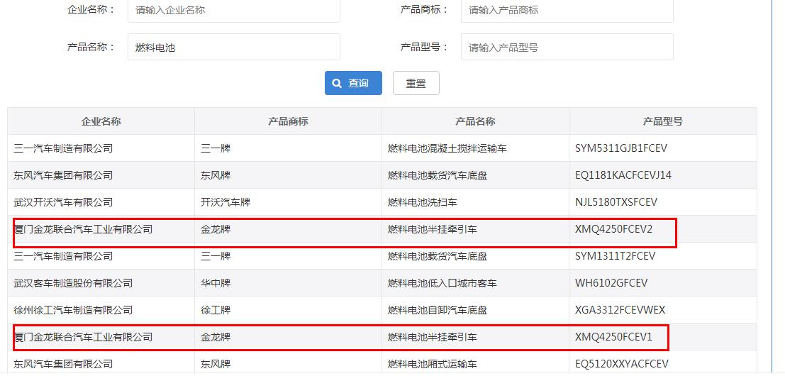The width and height of the screenshot is (785, 376).
Task: Select company cell in EQ1181KACFCEVJ14 row
Action: tap(101, 175)
